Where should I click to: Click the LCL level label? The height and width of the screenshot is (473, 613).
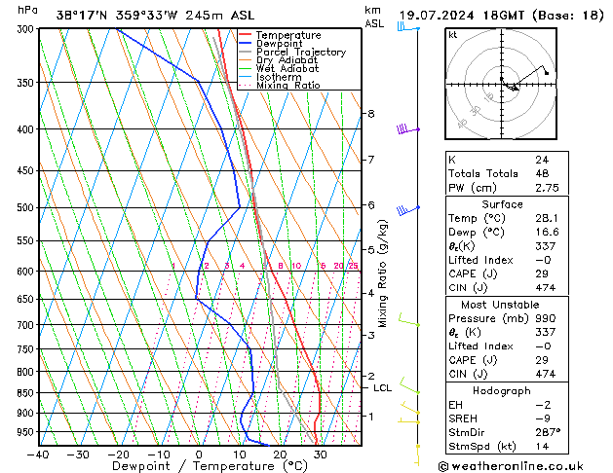tap(383, 387)
